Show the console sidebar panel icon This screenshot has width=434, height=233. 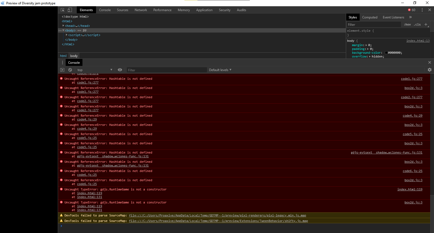[x=62, y=70]
